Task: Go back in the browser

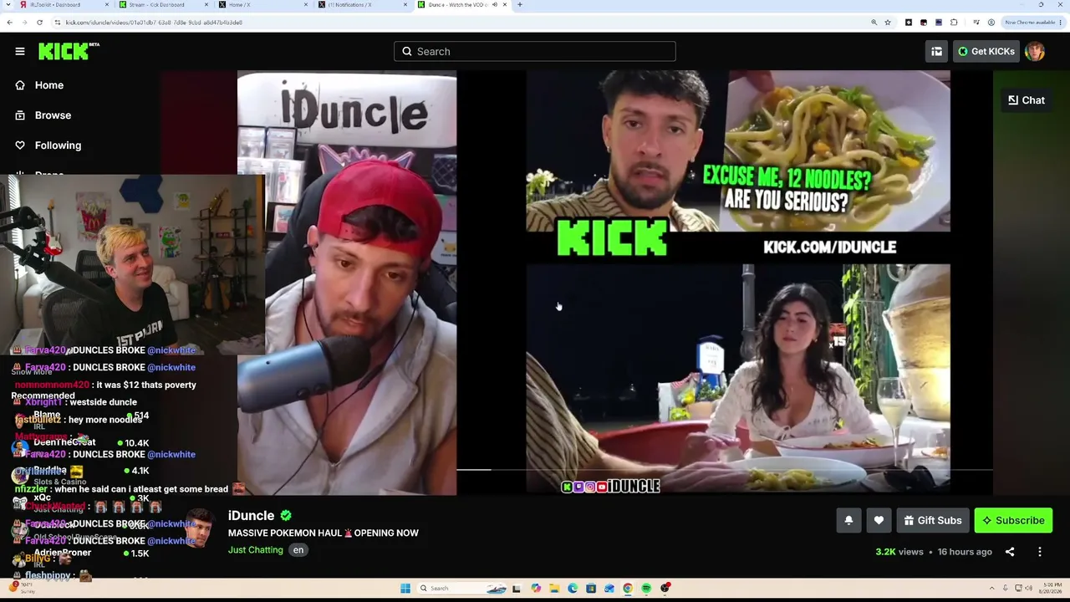Action: (x=9, y=23)
